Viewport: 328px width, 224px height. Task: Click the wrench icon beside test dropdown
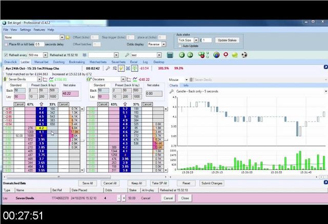point(127,55)
